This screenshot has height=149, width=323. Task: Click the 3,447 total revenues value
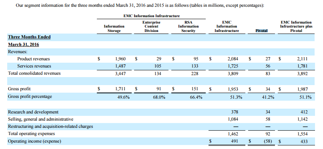(x=120, y=74)
